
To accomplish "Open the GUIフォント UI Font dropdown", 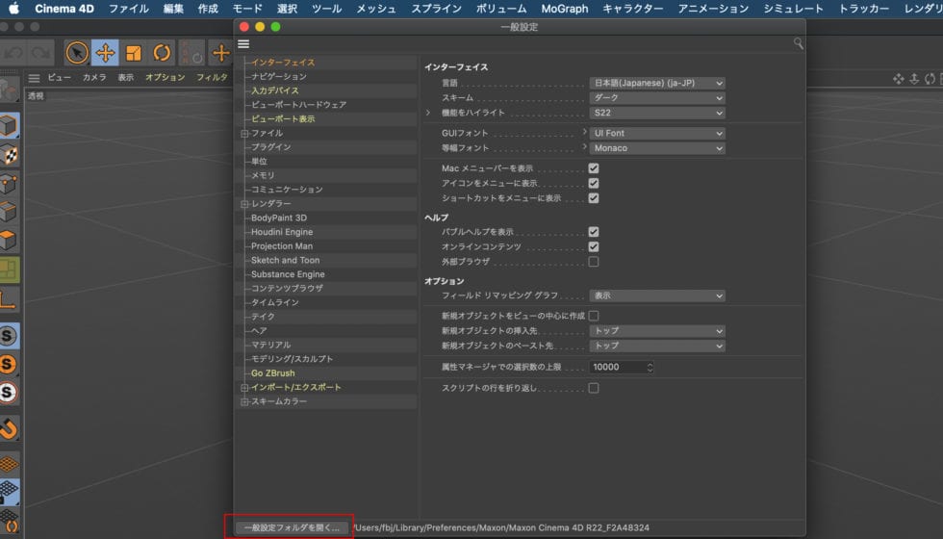I will (x=657, y=133).
